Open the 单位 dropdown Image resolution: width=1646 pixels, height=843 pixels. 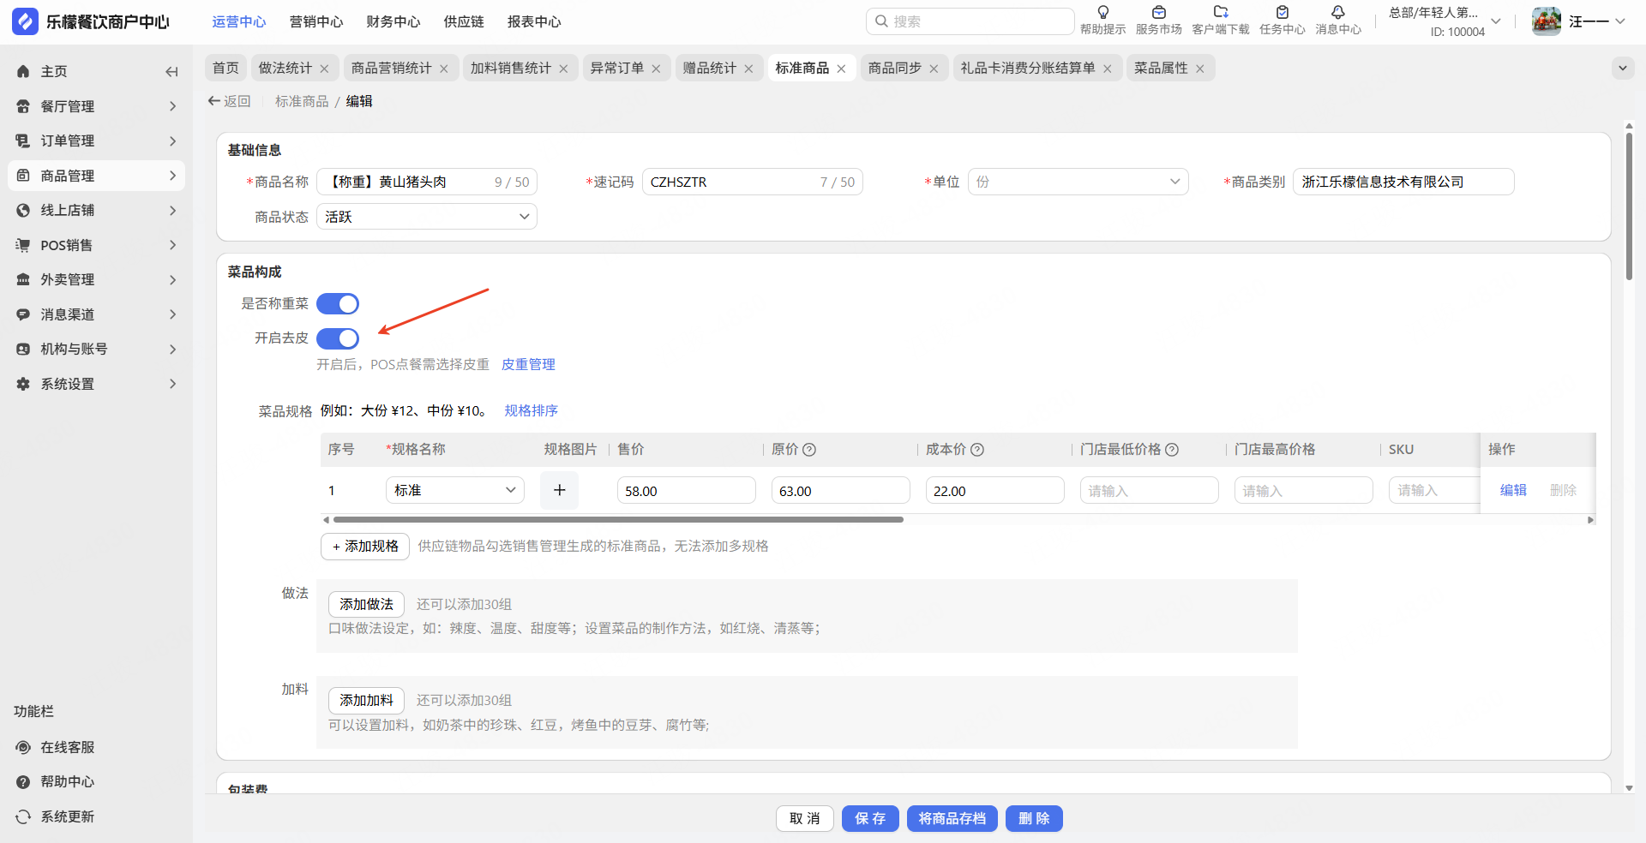1078,182
